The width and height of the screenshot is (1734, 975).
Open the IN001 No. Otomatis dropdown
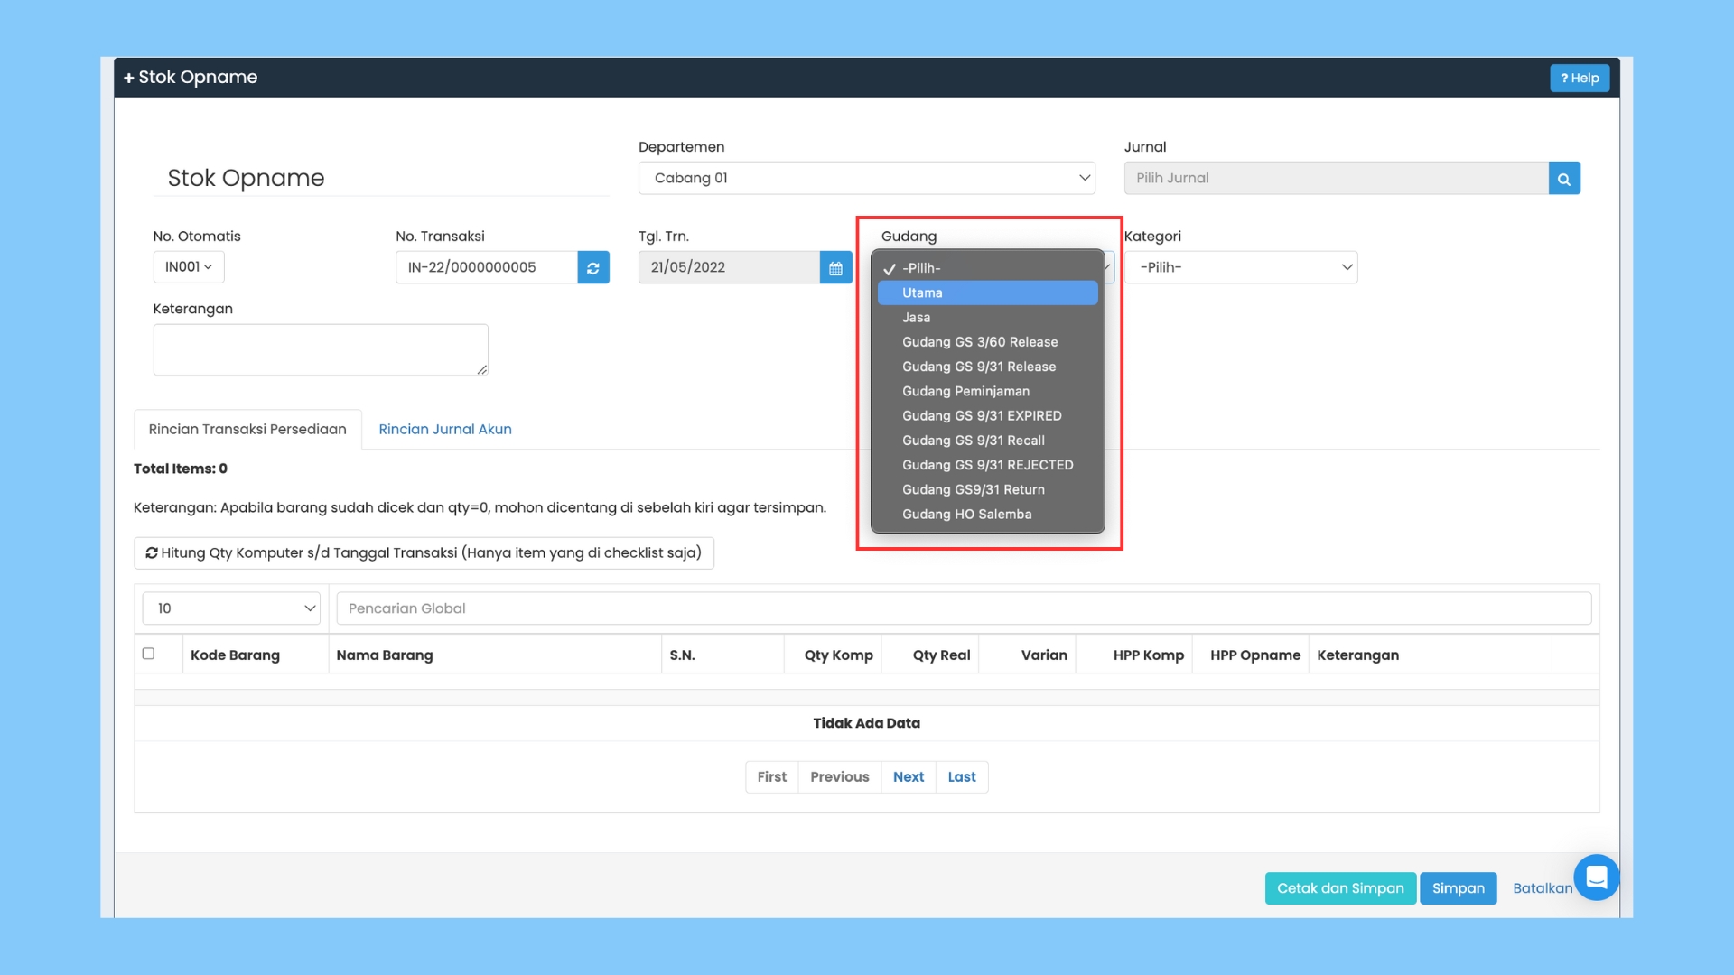(x=188, y=267)
